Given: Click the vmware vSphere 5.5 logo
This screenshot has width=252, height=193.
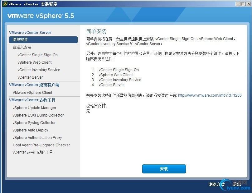Looking at the screenshot, I should point(41,16).
